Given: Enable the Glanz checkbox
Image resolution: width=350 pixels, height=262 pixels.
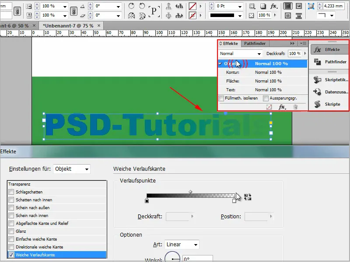Looking at the screenshot, I should point(11,231).
